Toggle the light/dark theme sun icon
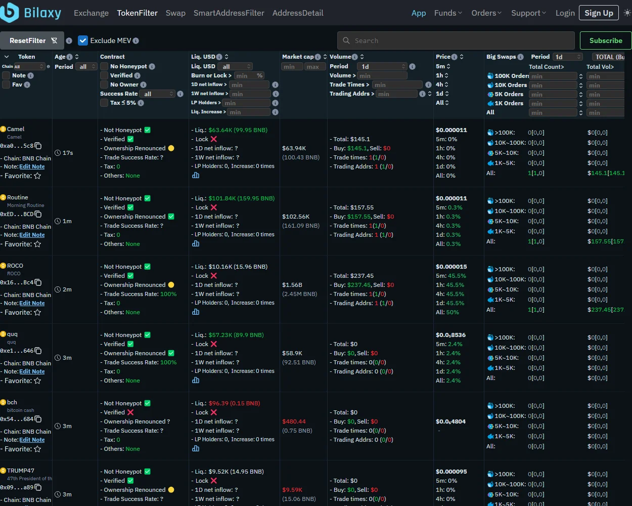The height and width of the screenshot is (506, 632). 627,13
